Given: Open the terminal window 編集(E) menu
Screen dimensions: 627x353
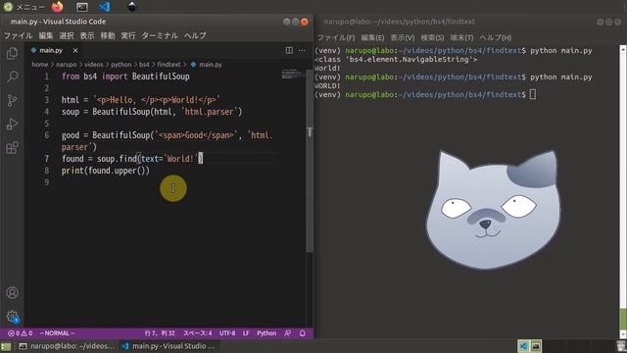Looking at the screenshot, I should 372,37.
